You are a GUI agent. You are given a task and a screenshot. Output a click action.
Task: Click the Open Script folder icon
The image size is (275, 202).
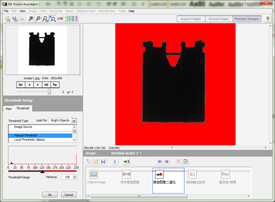pyautogui.click(x=96, y=161)
